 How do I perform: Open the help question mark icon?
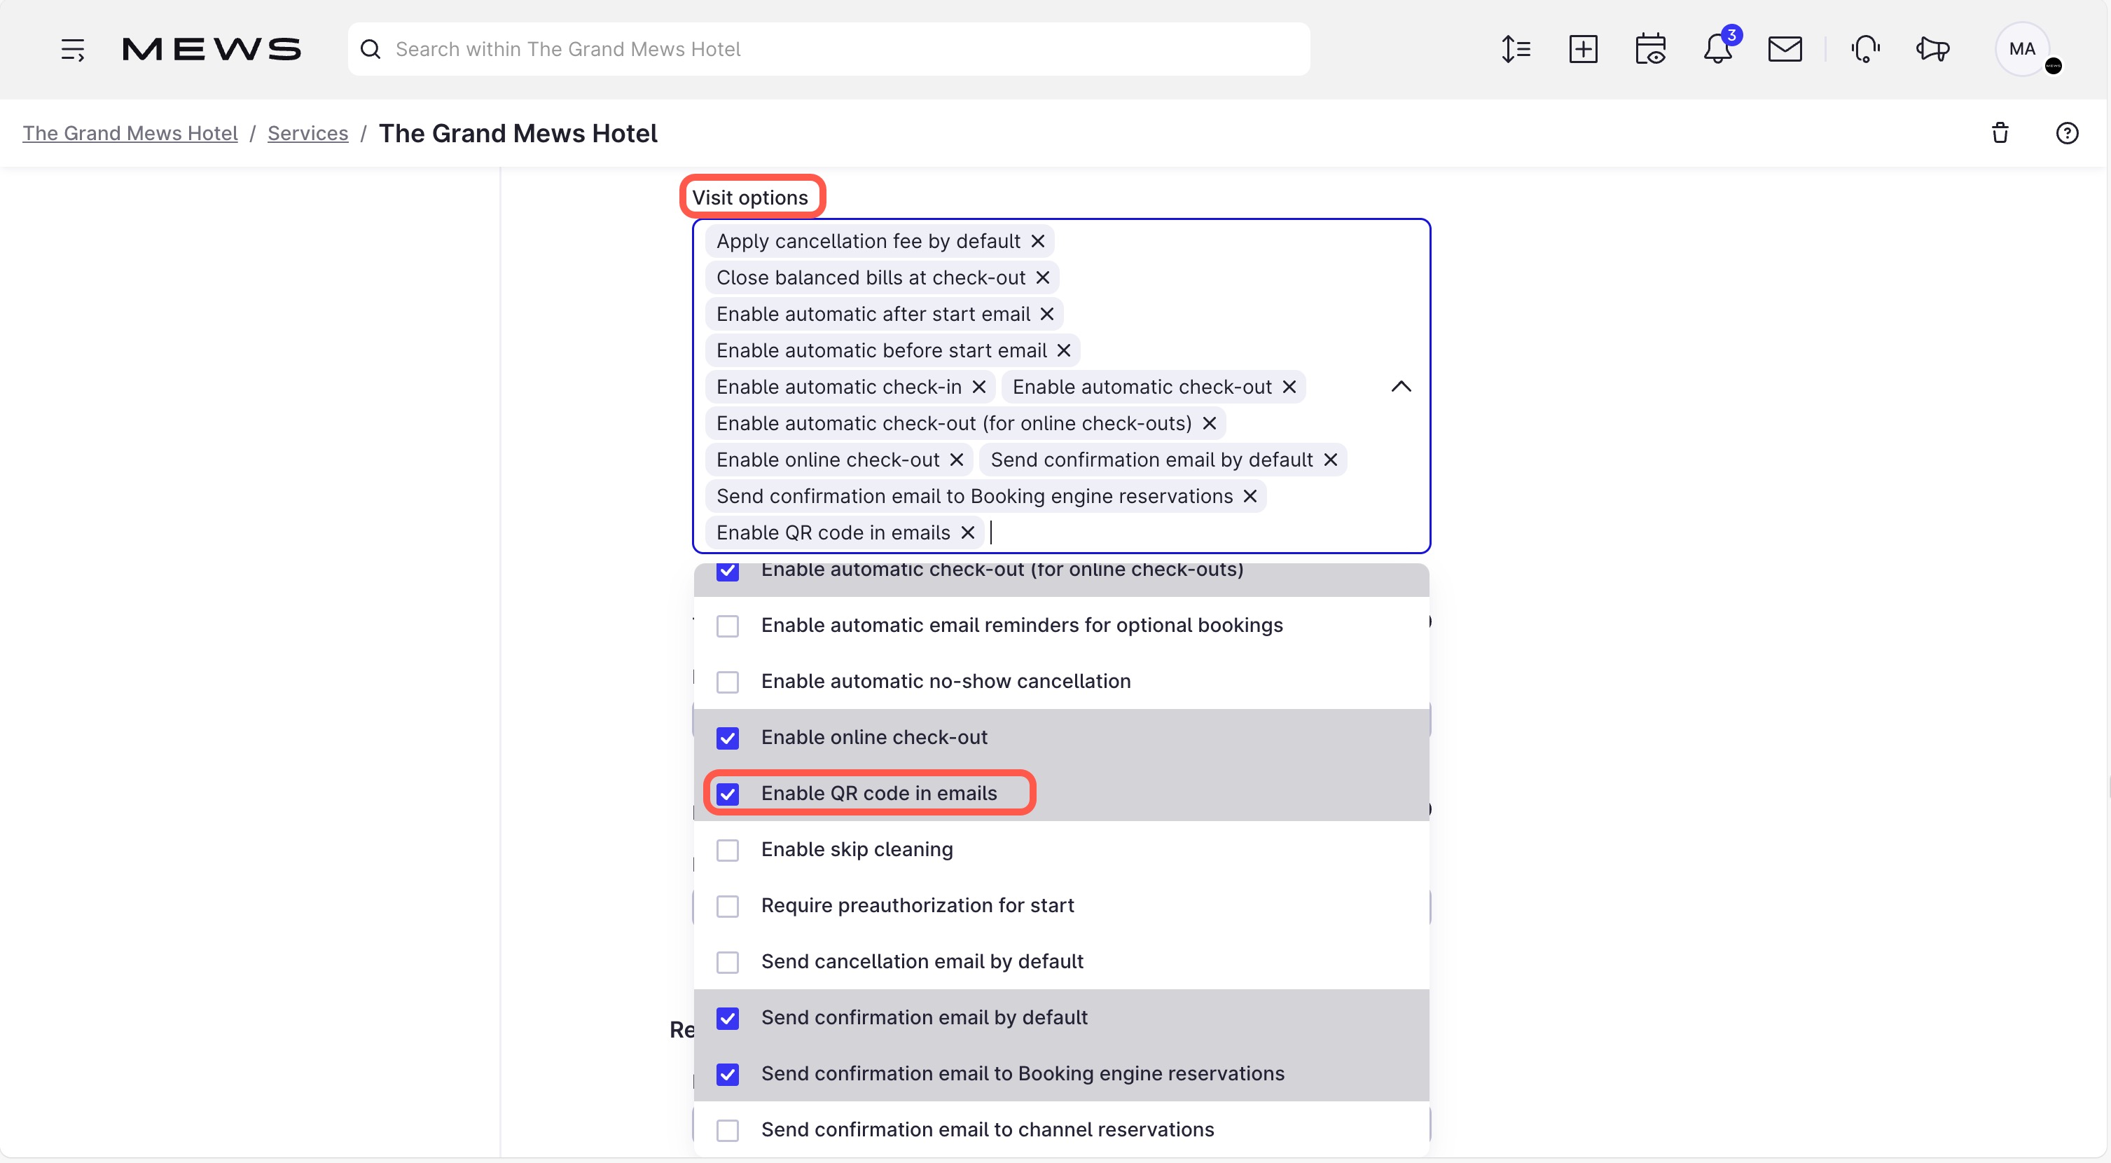[2067, 133]
